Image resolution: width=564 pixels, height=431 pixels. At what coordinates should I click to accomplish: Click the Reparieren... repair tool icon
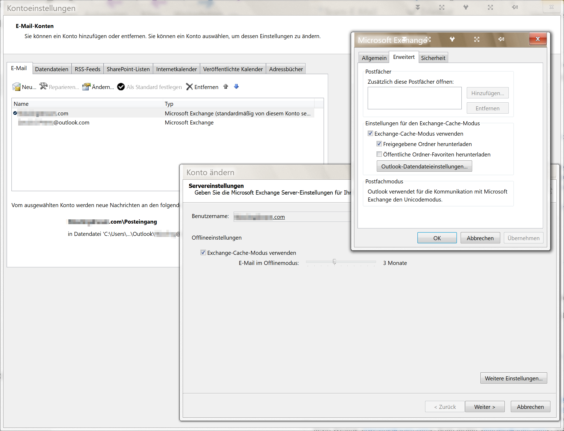pyautogui.click(x=44, y=86)
